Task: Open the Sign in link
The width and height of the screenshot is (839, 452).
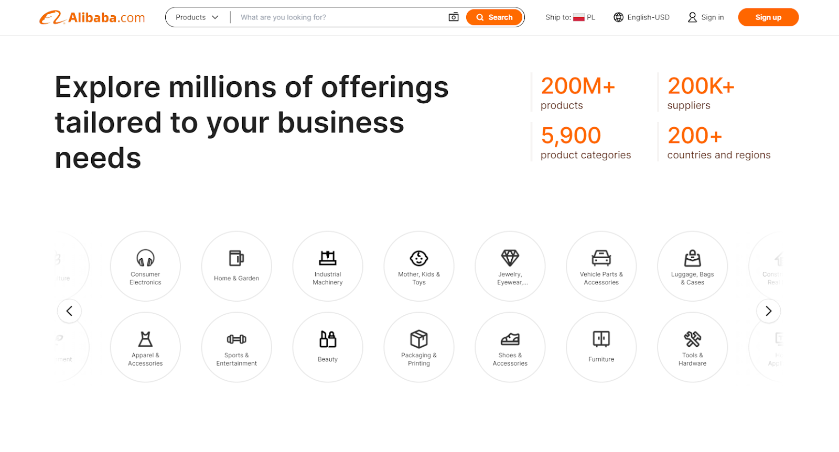Action: 706,17
